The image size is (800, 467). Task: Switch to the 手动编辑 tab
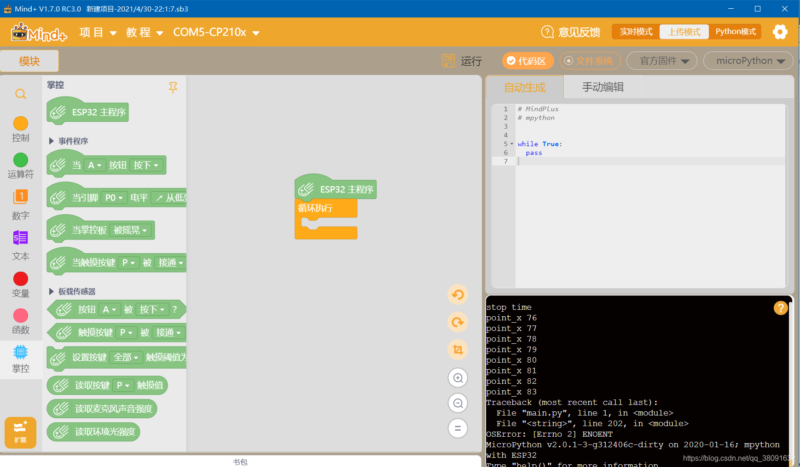point(603,87)
